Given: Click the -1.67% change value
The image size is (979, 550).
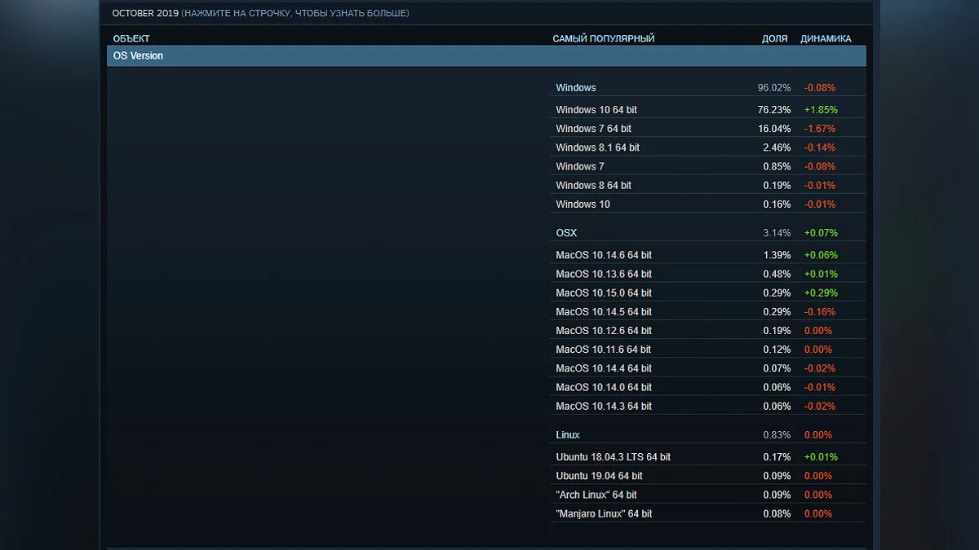Looking at the screenshot, I should pyautogui.click(x=820, y=128).
